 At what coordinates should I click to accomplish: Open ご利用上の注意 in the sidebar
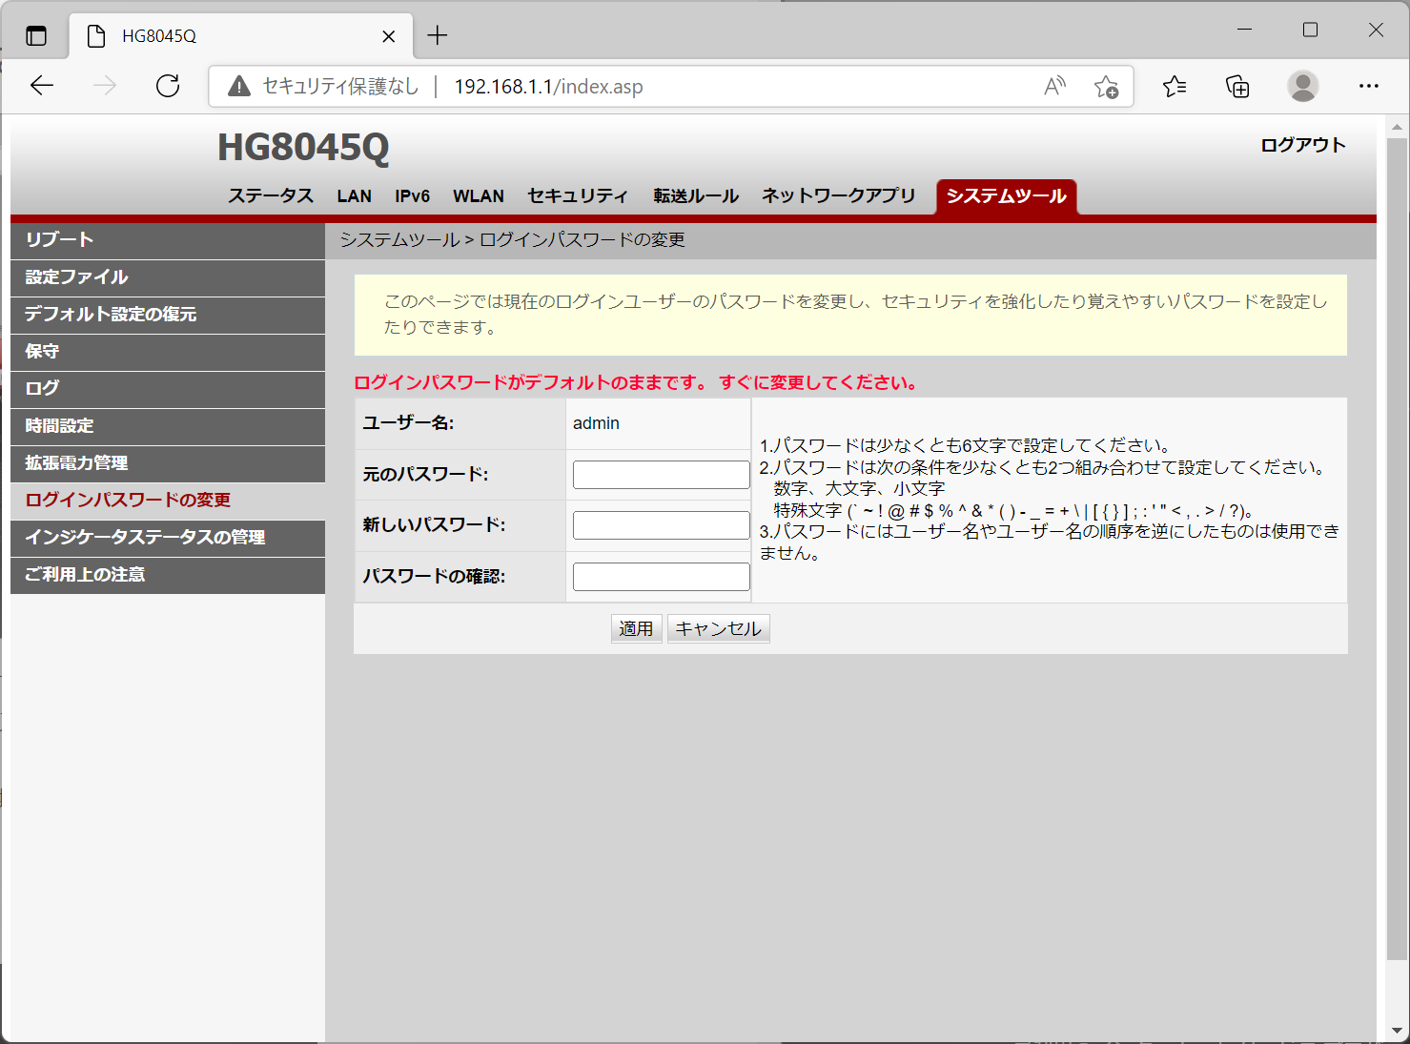click(x=168, y=575)
